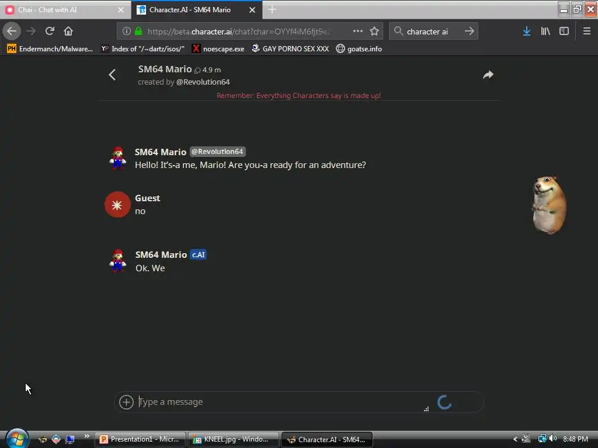598x448 pixels.
Task: Open the downloads panel
Action: point(527,31)
